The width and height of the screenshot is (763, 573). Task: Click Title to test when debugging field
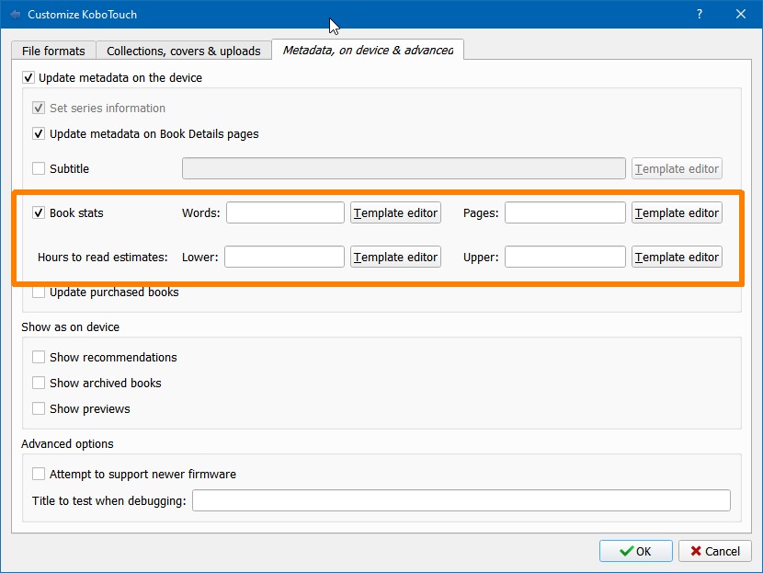tap(461, 500)
